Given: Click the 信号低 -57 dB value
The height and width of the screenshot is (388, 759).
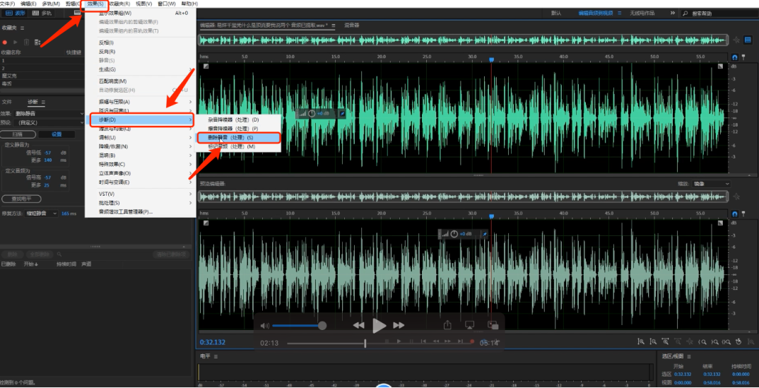Looking at the screenshot, I should pyautogui.click(x=48, y=152).
